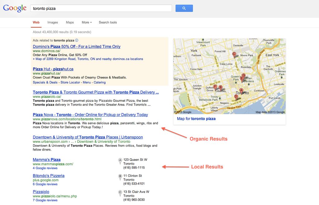Image resolution: width=319 pixels, height=205 pixels.
Task: Click map pin A on the map
Action: 241,91
